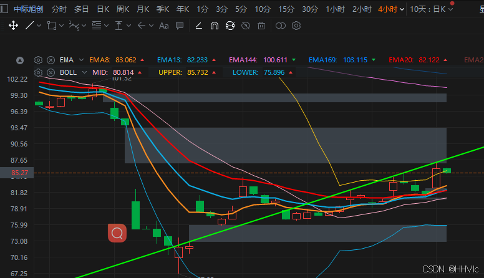484x278 pixels.
Task: Select the move/crosshair cursor tool
Action: 13,26
